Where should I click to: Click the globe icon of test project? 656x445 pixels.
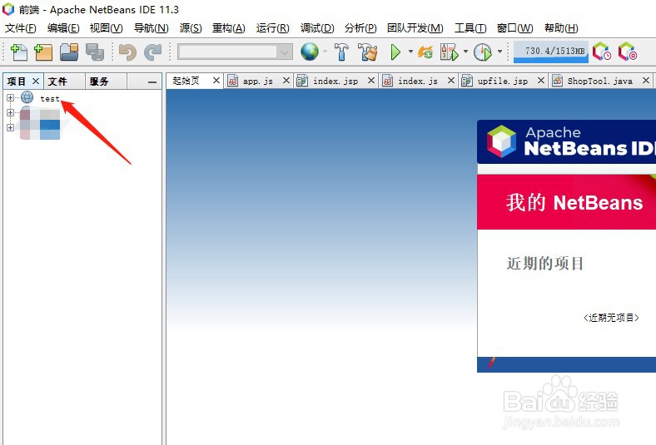point(27,97)
